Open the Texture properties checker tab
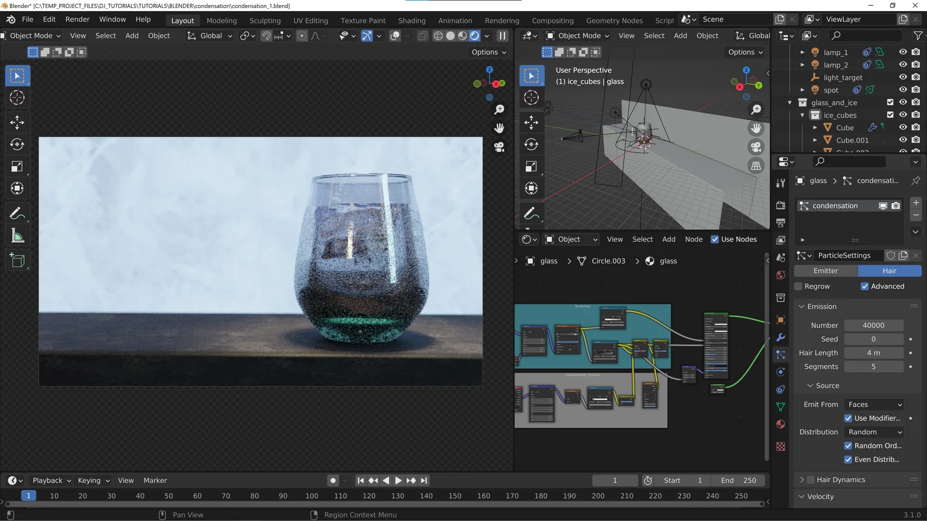The image size is (927, 521). tap(780, 446)
